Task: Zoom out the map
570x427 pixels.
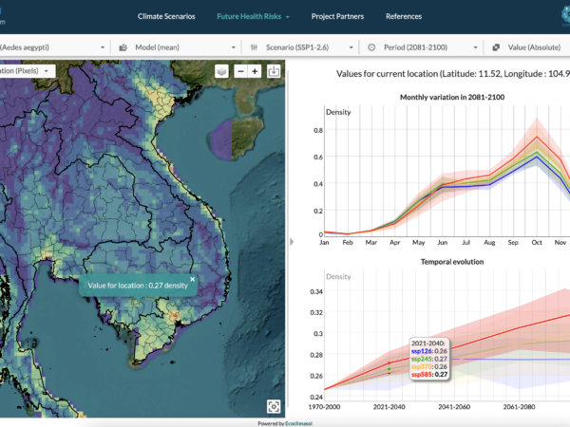Action: (x=240, y=71)
